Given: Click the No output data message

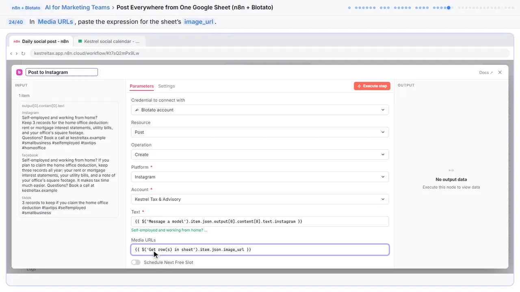Looking at the screenshot, I should tap(451, 179).
